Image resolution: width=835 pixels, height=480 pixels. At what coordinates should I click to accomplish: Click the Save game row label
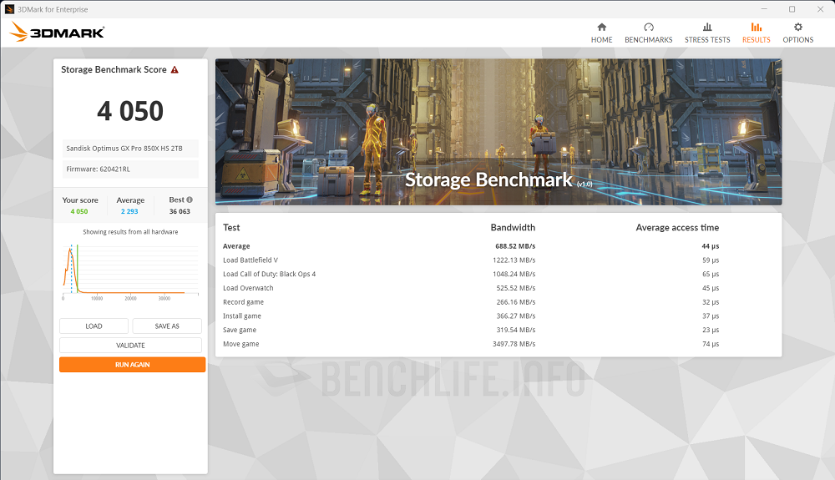pos(240,330)
